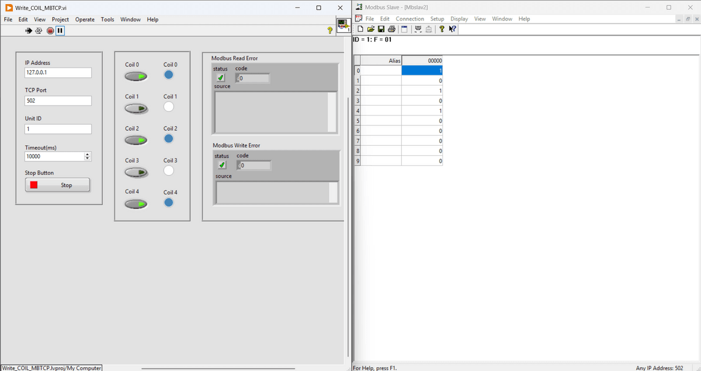Click the blue Coil 2 LED indicator
The height and width of the screenshot is (371, 701).
tap(169, 138)
